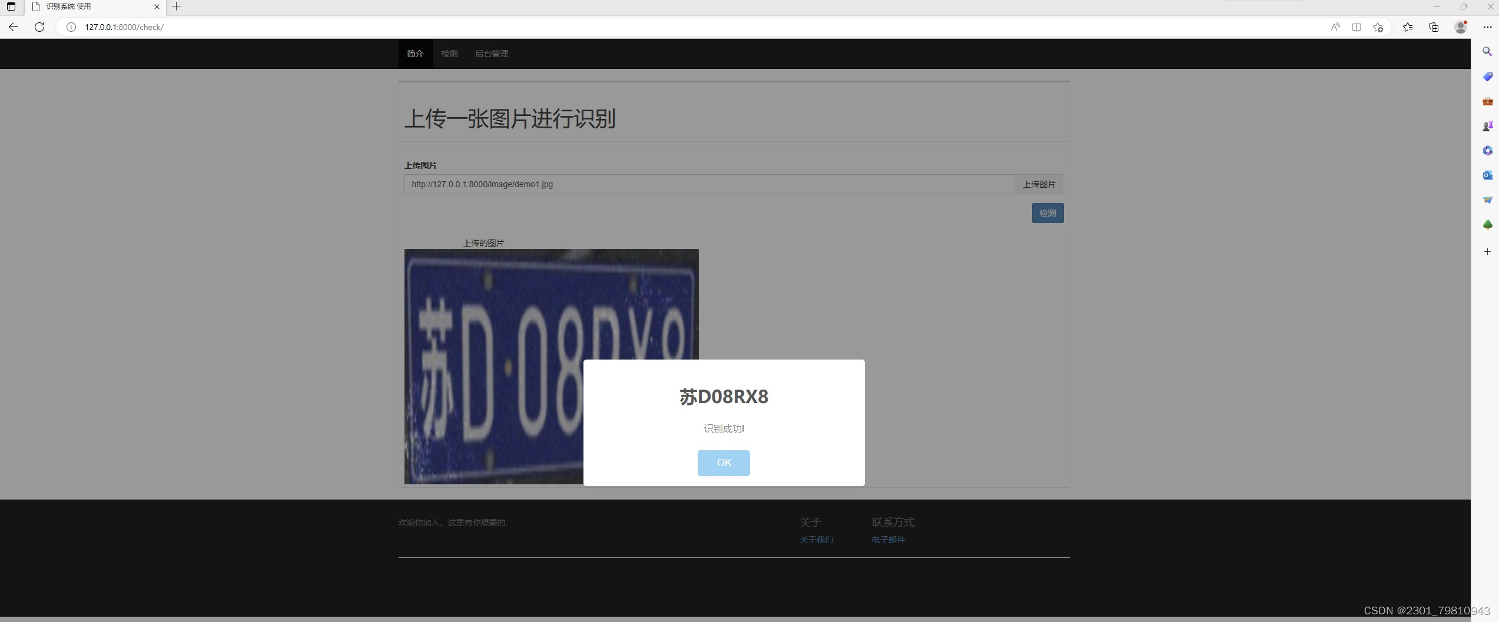Refresh the current page
1499x622 pixels.
(39, 27)
